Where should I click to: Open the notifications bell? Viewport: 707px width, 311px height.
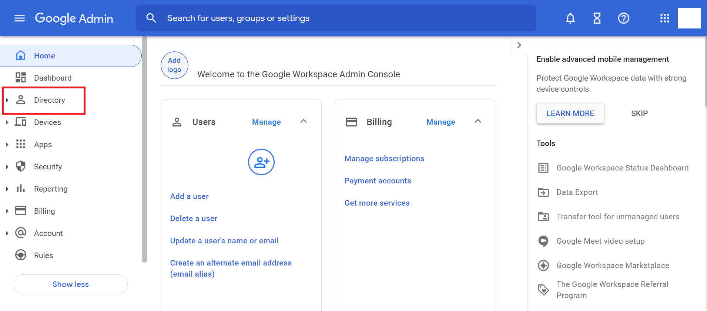570,18
